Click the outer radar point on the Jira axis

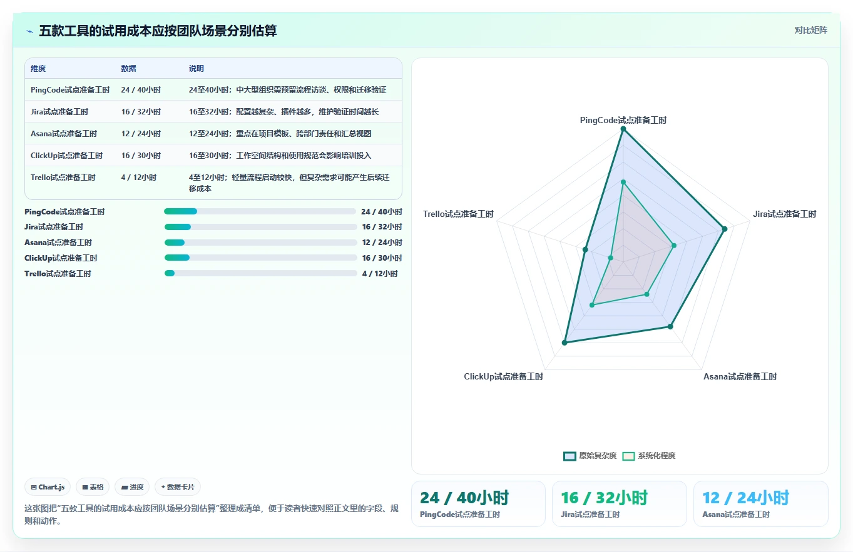725,229
